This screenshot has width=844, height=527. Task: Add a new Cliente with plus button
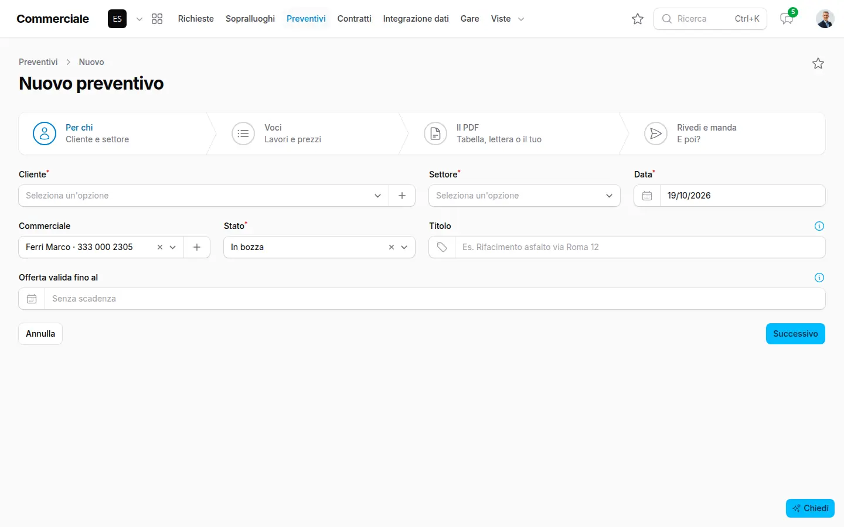point(402,196)
